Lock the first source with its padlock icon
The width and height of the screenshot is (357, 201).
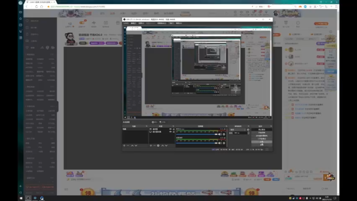tap(174, 129)
